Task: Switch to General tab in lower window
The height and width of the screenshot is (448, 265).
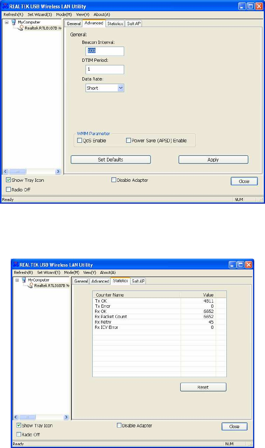Action: point(81,281)
